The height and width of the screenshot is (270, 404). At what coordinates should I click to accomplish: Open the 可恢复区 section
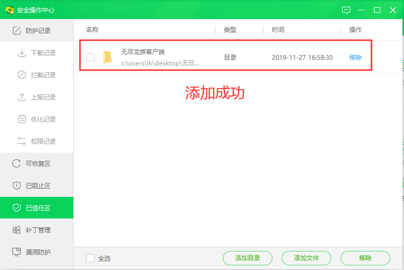[37, 163]
